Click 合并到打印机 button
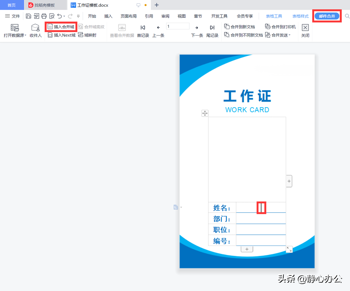 tap(280, 27)
